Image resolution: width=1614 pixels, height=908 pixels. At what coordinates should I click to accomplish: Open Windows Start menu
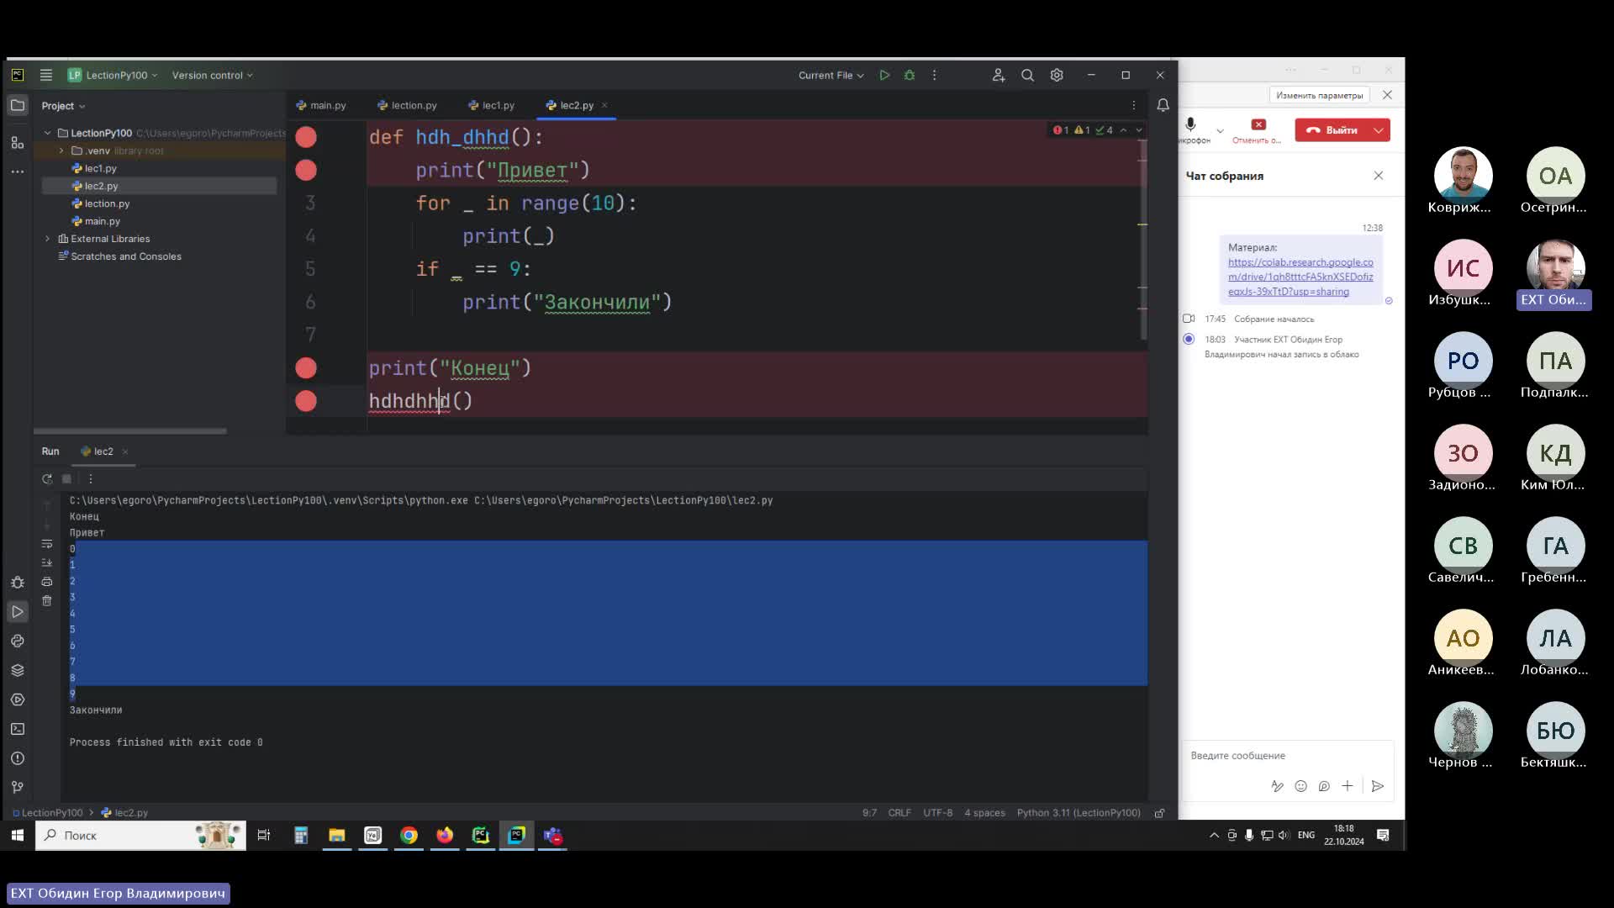(x=17, y=835)
